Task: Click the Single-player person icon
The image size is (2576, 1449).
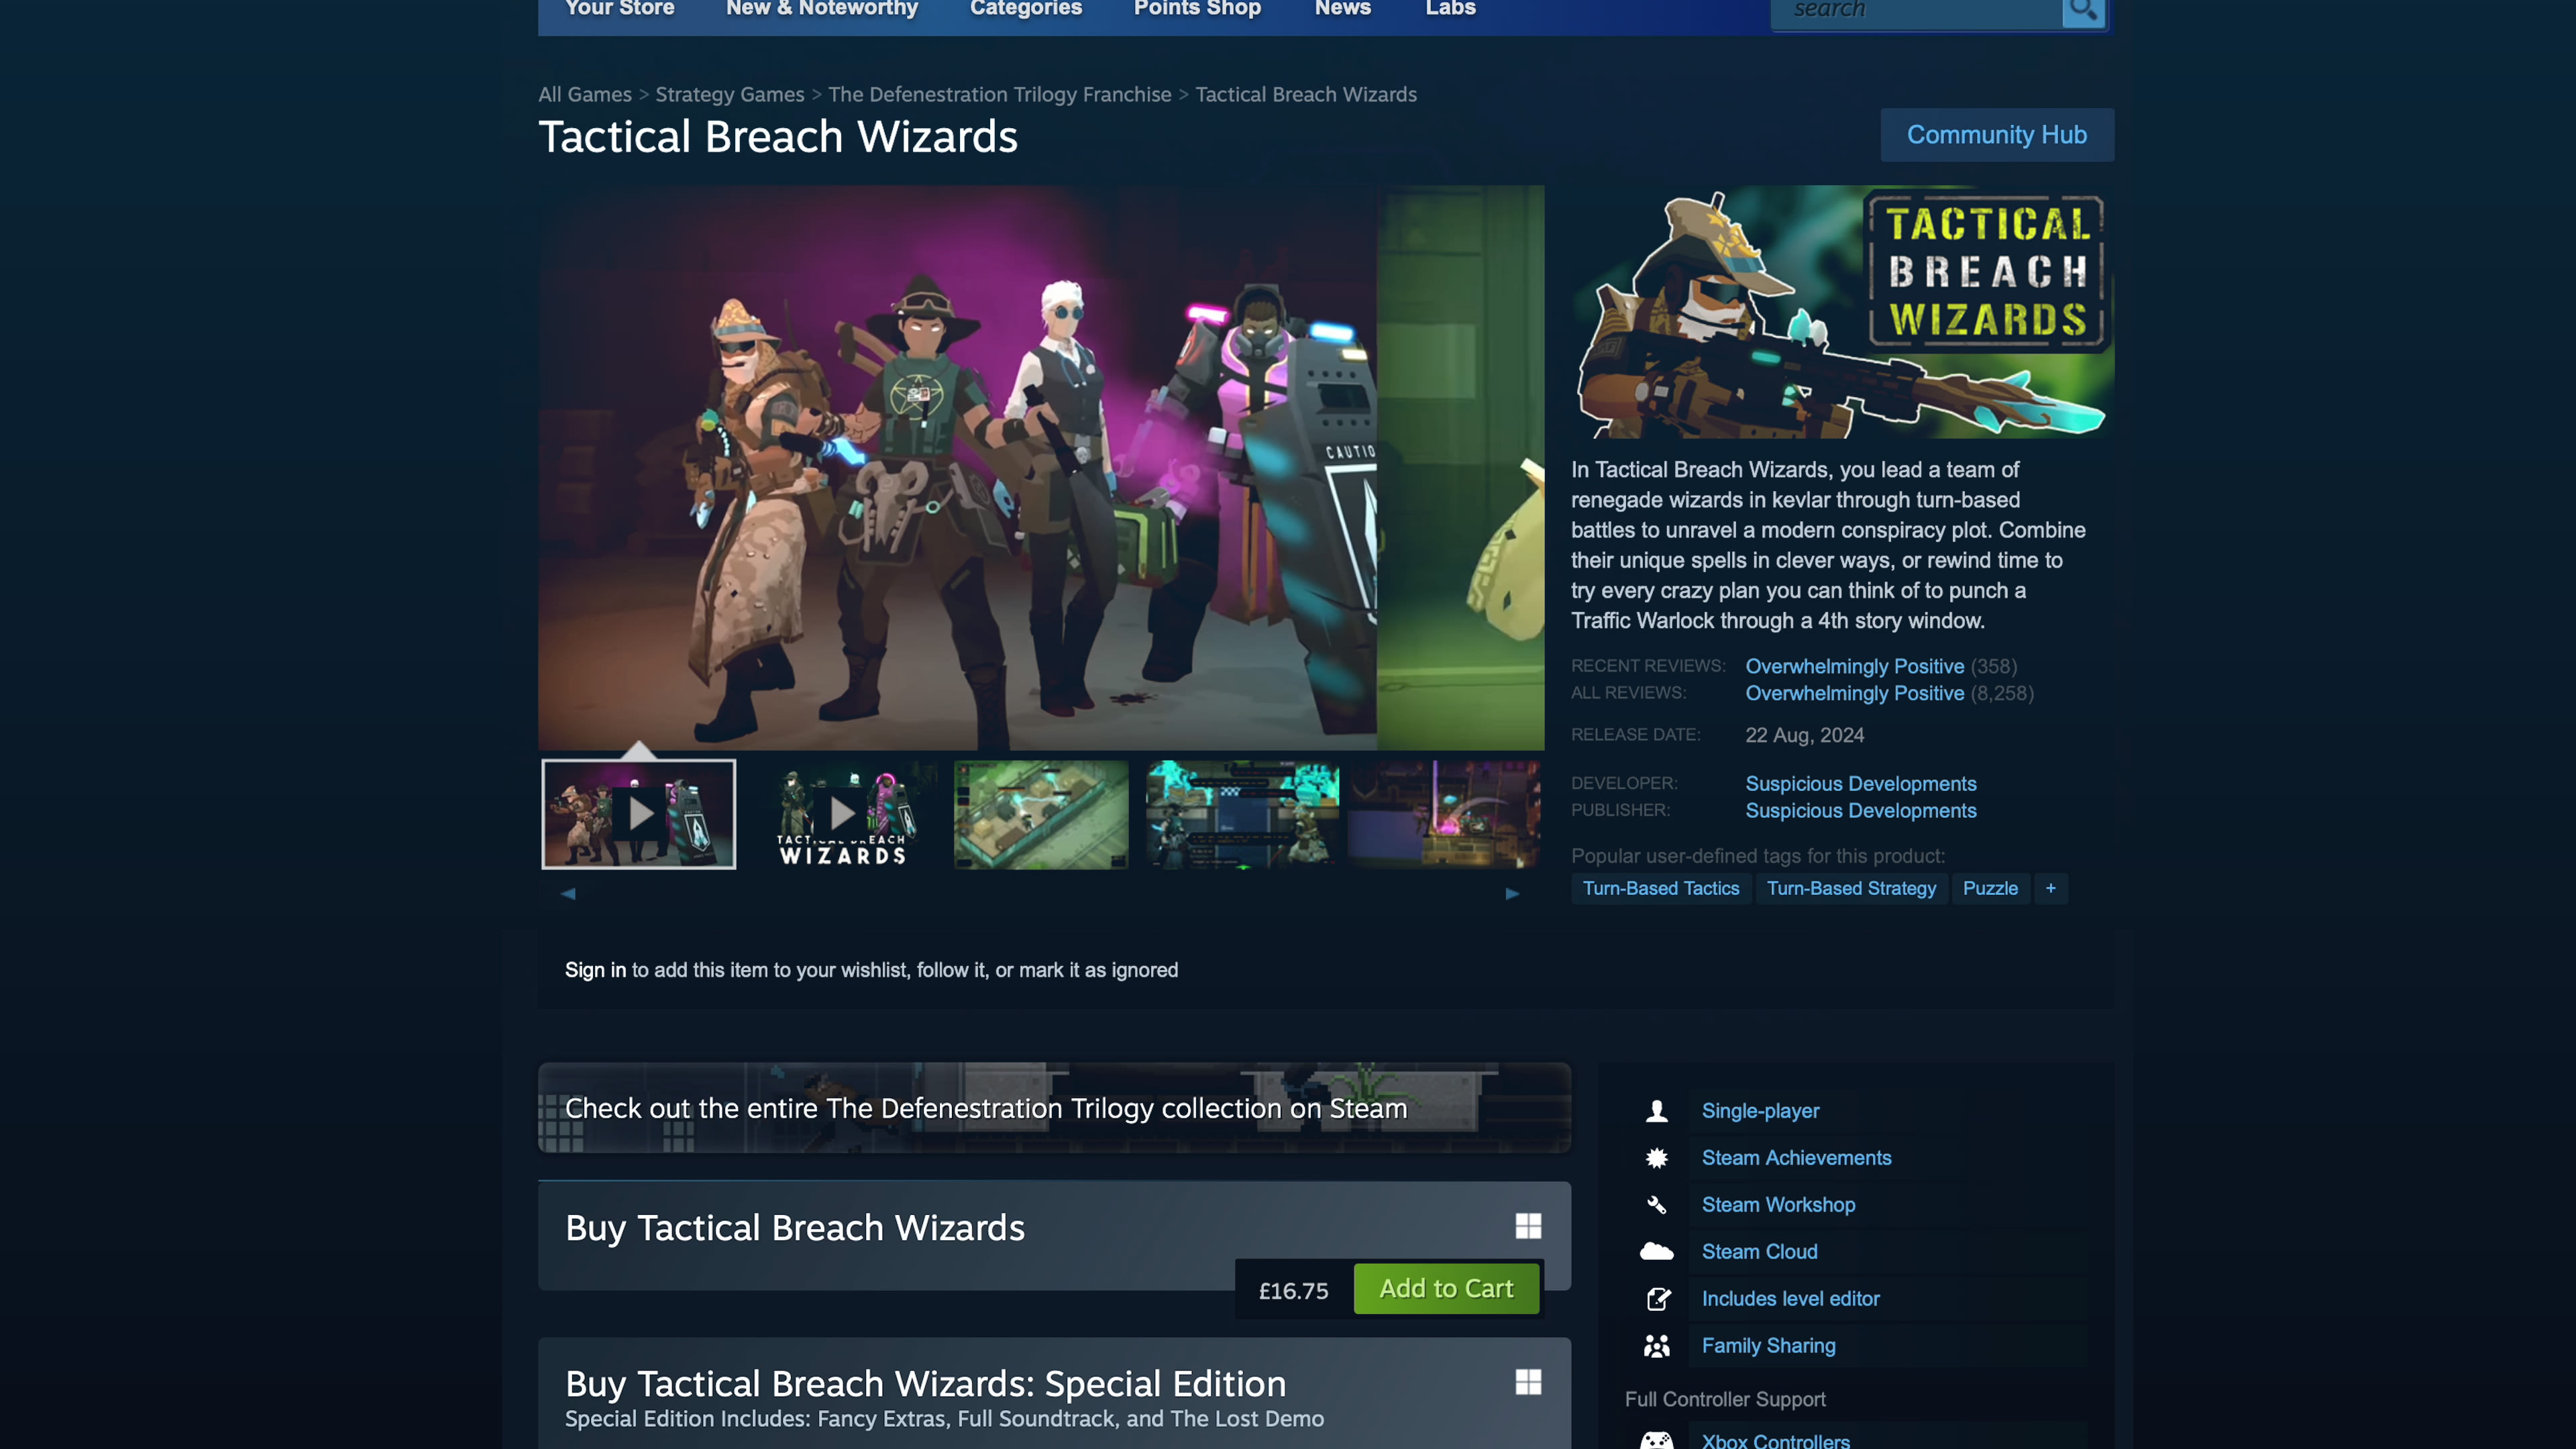Action: (1656, 1111)
